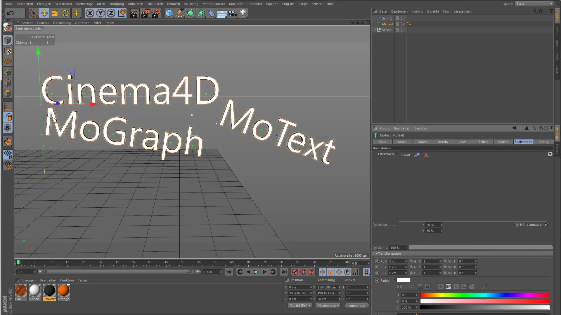This screenshot has height=315, width=561.
Task: Open the Phong tab
Action: 543,142
